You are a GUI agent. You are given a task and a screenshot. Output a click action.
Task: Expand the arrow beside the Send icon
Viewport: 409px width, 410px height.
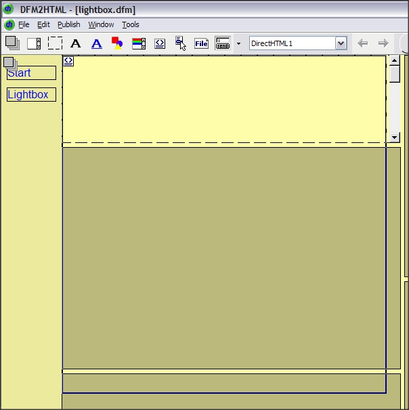pyautogui.click(x=238, y=43)
